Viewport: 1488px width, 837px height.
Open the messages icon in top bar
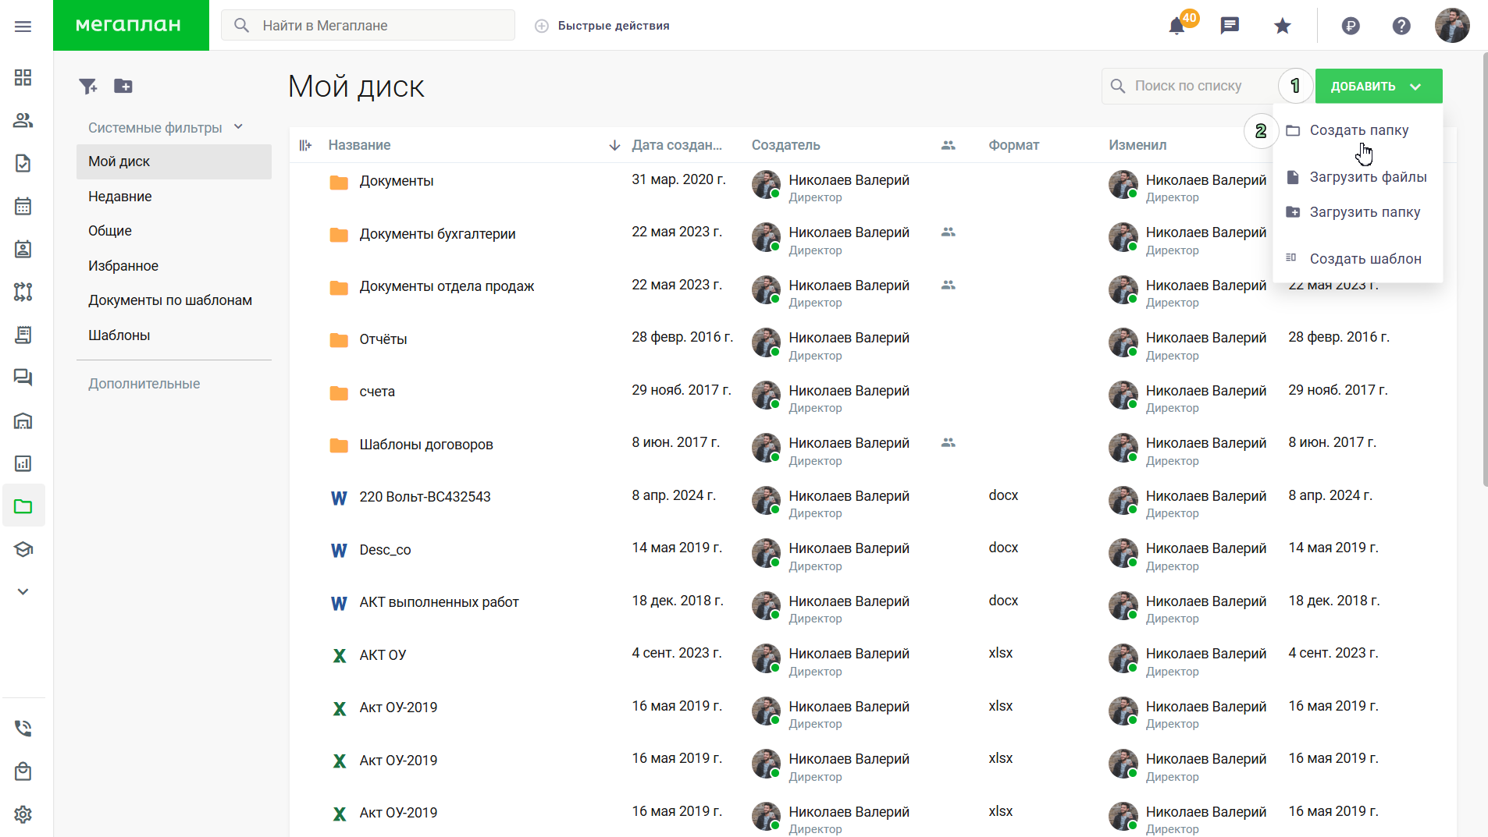1230,26
